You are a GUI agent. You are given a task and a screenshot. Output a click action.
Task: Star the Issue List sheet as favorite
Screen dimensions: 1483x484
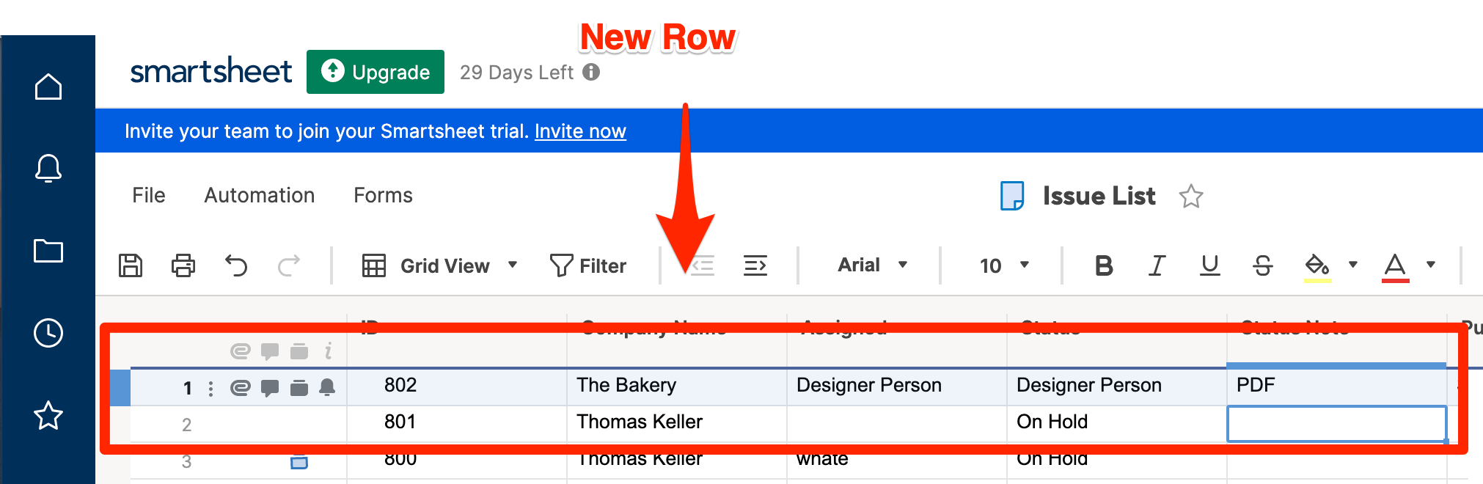(1191, 197)
